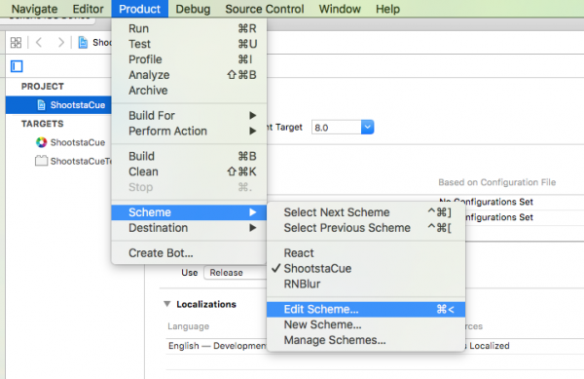Screen dimensions: 584x379
Task: Open the Help menu
Action: click(x=387, y=9)
